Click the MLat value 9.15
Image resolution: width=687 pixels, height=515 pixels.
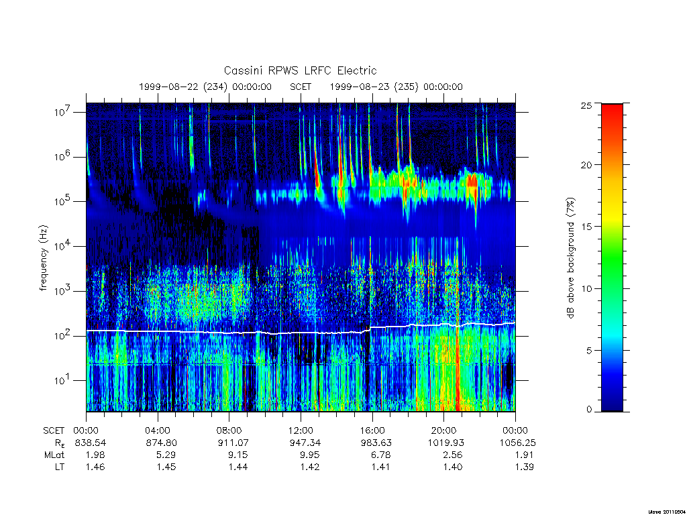coord(238,455)
